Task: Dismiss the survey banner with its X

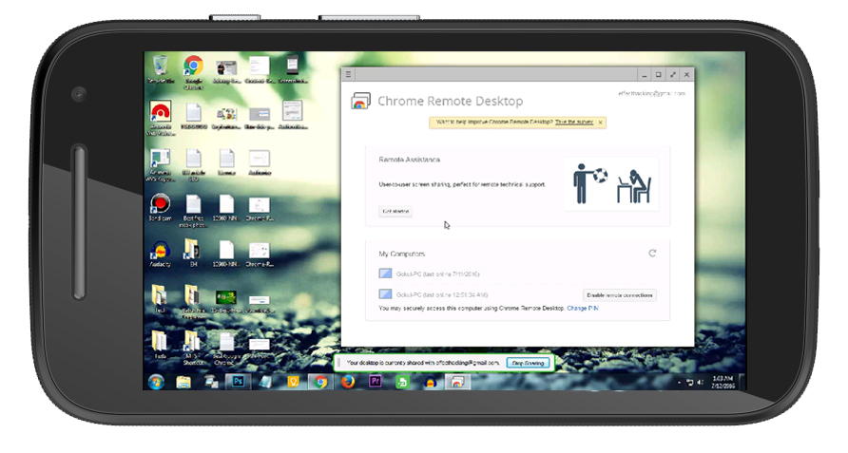Action: [600, 123]
